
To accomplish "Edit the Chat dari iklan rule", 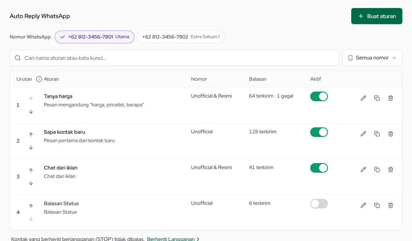I will (363, 170).
